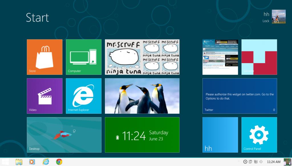The width and height of the screenshot is (292, 166).
Task: Open the blue hh user tile
Action: (220, 135)
